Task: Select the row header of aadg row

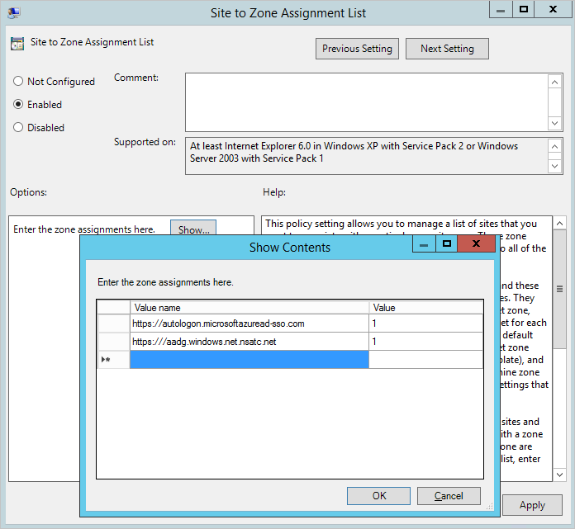Action: [113, 342]
